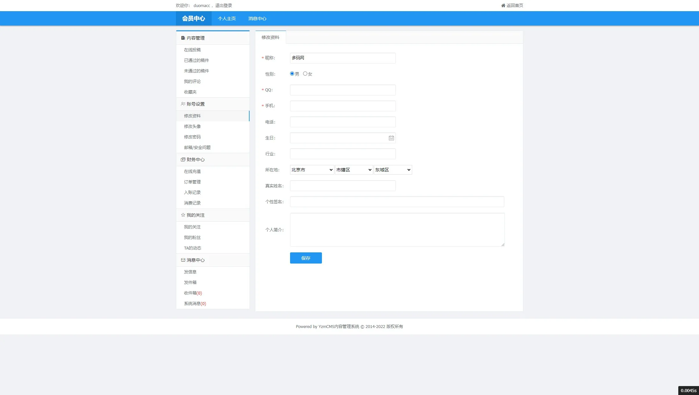Select the 男 gender radio button
Screen dimensions: 699x395
click(x=292, y=74)
